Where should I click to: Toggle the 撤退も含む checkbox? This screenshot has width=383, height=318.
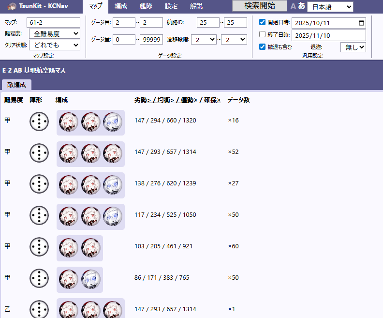pos(262,46)
